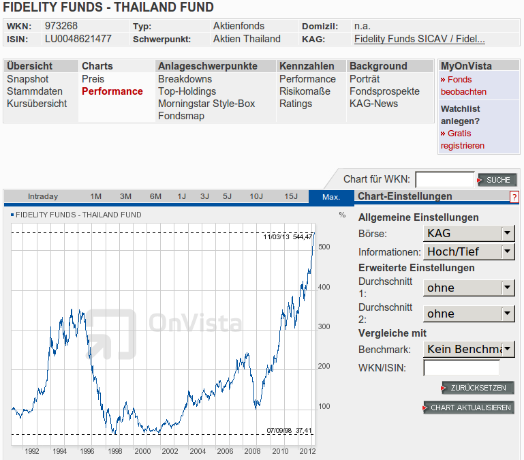Open the Benchmark dropdown
The image size is (524, 460).
click(469, 350)
